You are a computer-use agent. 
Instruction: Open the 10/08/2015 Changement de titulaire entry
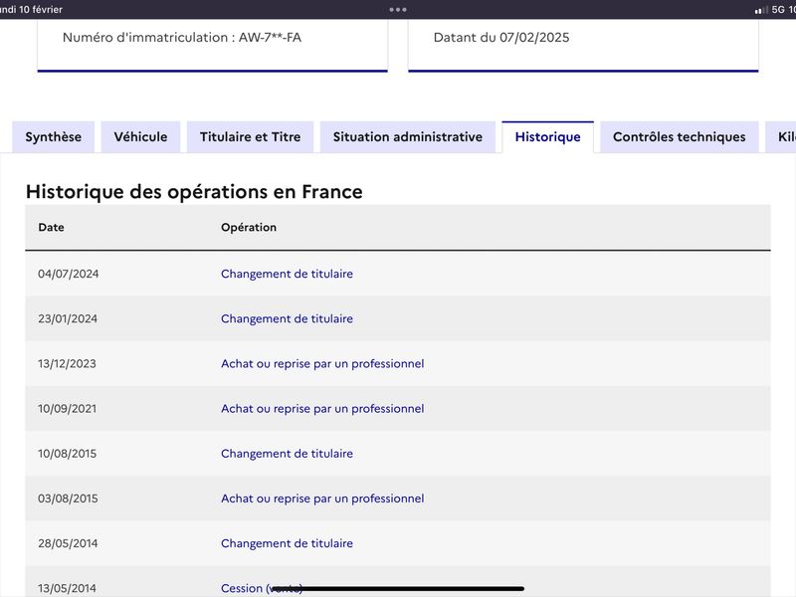[287, 454]
